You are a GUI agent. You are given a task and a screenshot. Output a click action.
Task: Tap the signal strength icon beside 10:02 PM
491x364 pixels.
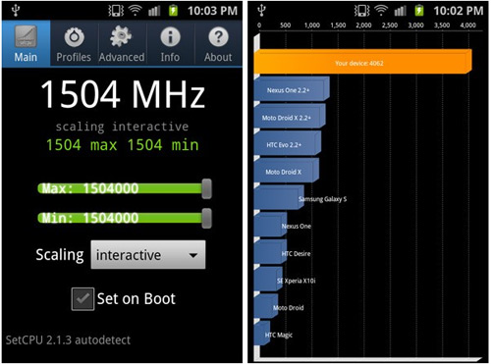click(400, 11)
